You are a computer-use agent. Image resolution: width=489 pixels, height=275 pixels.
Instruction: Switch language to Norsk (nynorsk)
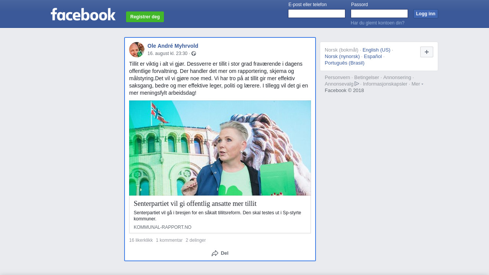(x=342, y=57)
